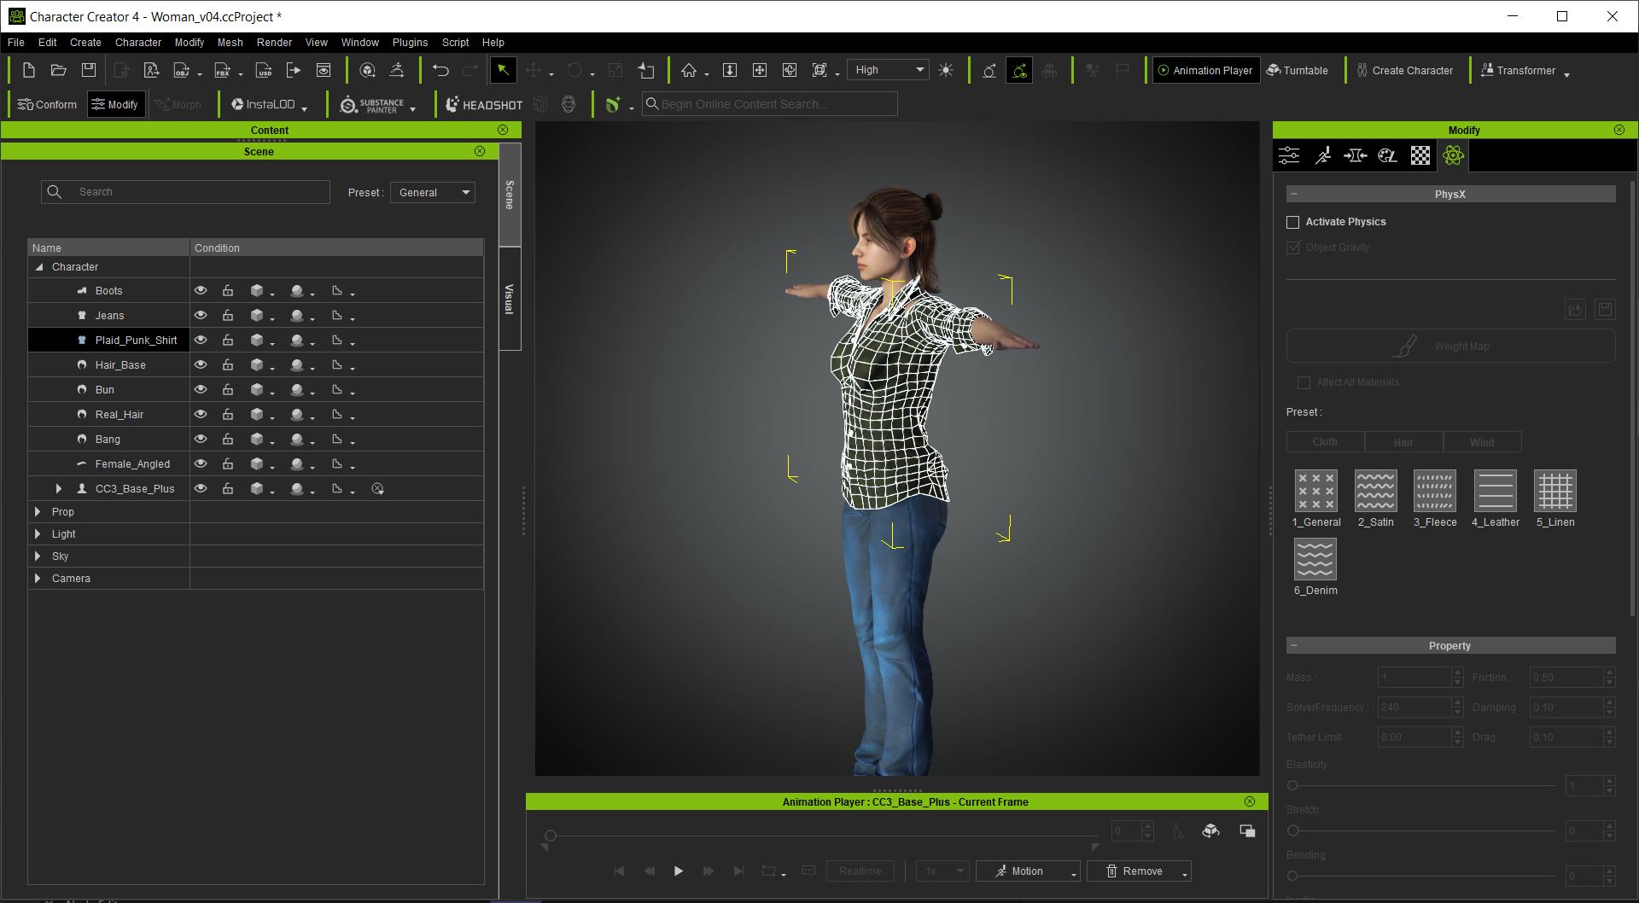Viewport: 1639px width, 903px height.
Task: Activate the Select tool in the toolbar
Action: point(503,70)
